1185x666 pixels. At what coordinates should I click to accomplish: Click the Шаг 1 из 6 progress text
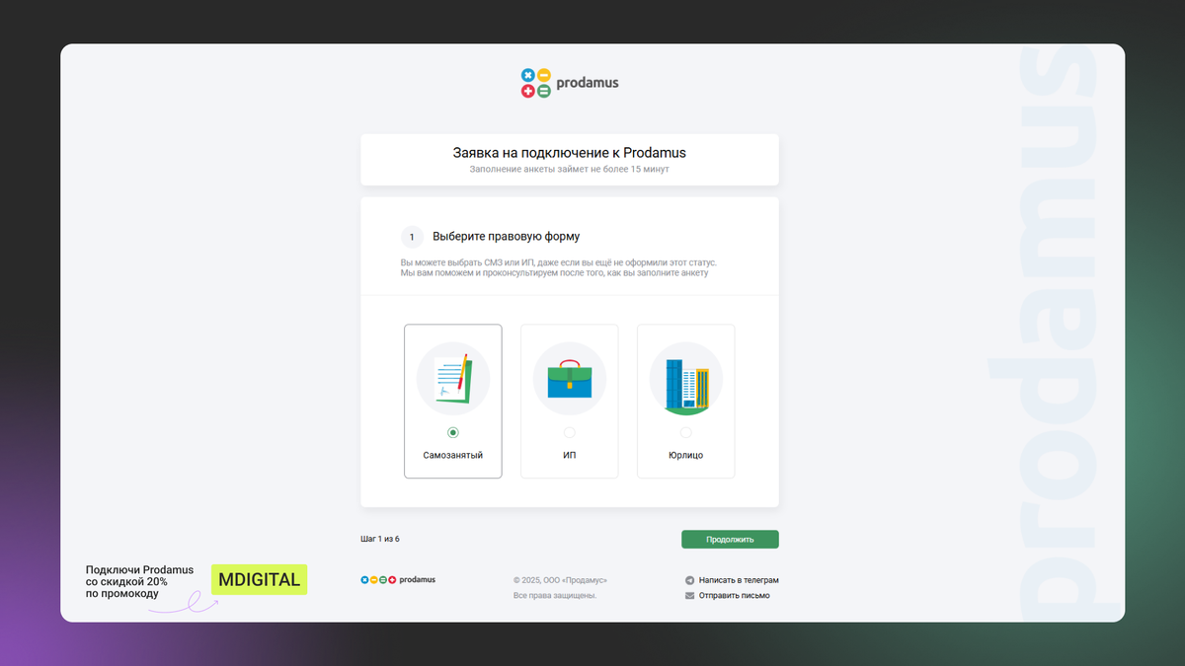(x=381, y=539)
